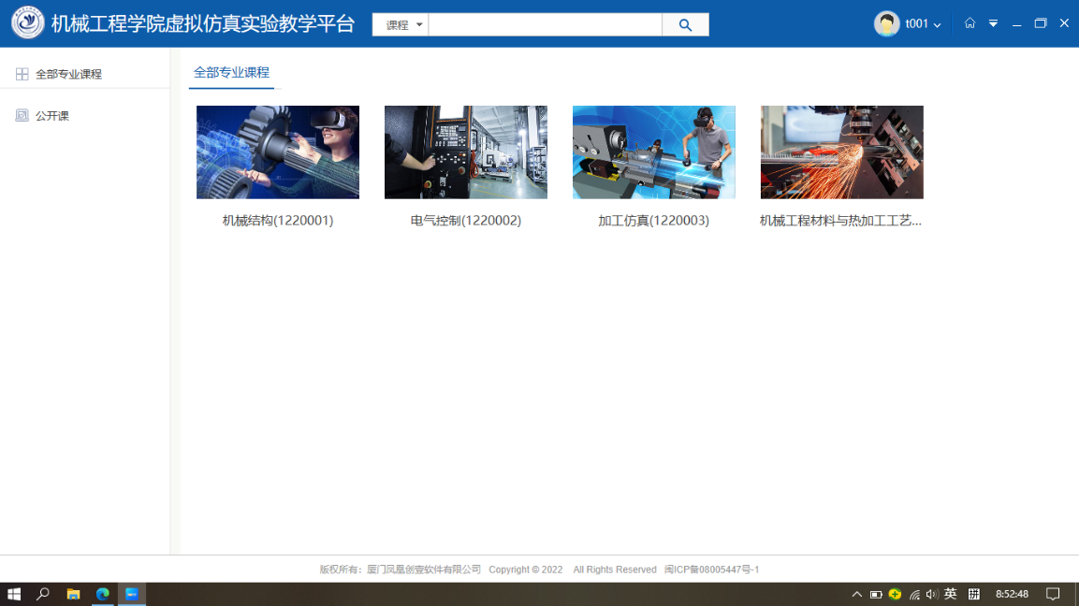Click the magnifier search button
Viewport: 1079px width, 606px height.
coord(685,24)
